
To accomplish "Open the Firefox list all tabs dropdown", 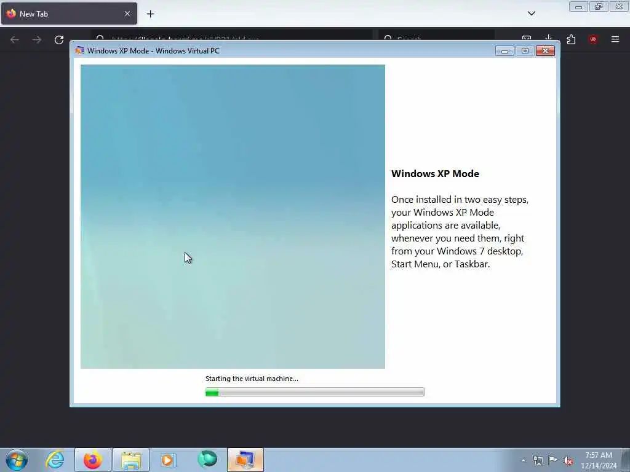I will [x=531, y=14].
